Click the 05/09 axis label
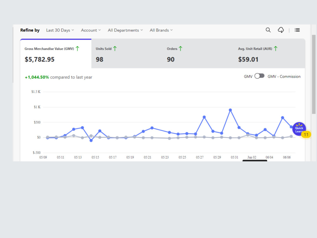The width and height of the screenshot is (317, 238). click(43, 157)
